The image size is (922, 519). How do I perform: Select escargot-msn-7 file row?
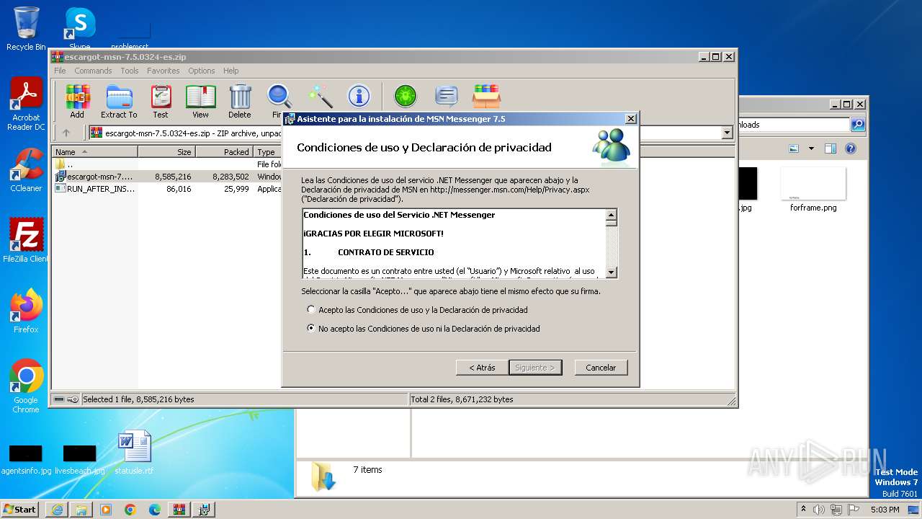point(168,176)
